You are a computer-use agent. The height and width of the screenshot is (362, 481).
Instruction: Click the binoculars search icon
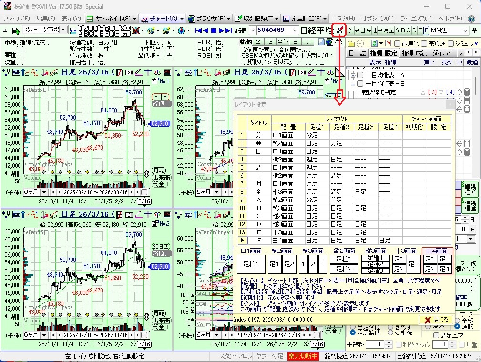tap(339, 42)
